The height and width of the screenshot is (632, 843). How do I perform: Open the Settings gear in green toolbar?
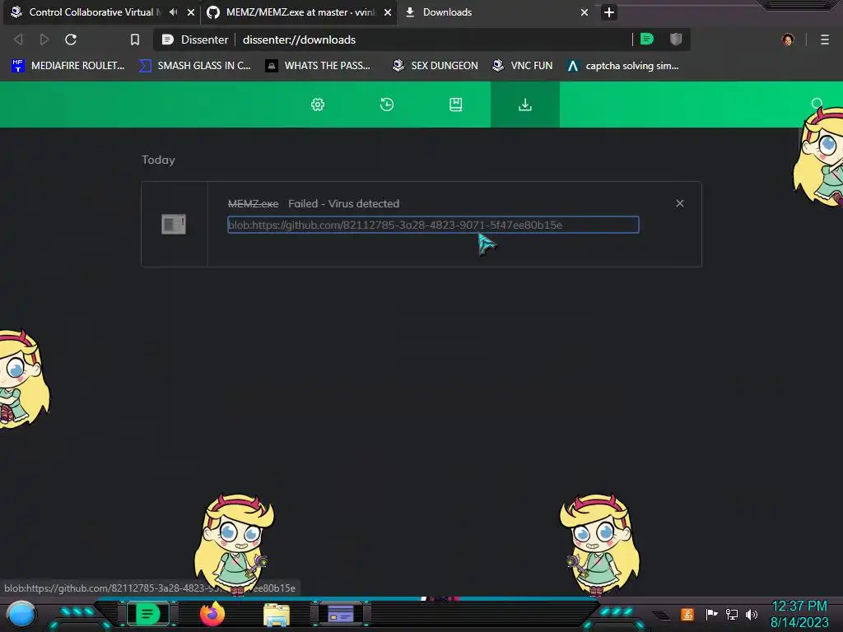318,105
